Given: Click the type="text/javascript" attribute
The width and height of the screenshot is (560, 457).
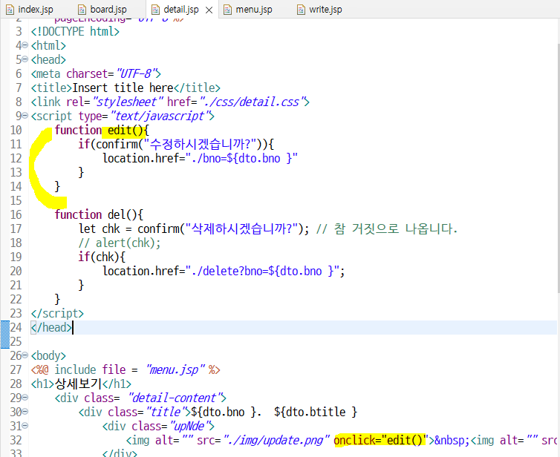Looking at the screenshot, I should click(x=143, y=116).
